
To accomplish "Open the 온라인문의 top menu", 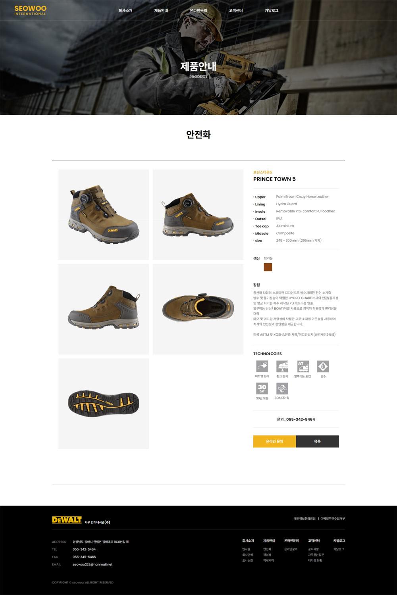I will pyautogui.click(x=198, y=10).
